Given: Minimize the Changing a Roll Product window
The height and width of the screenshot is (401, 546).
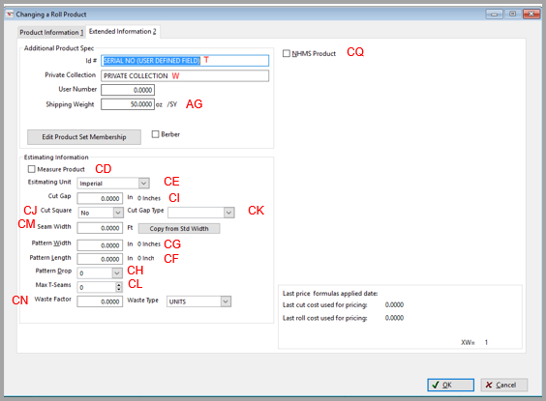Looking at the screenshot, I should tap(494, 14).
